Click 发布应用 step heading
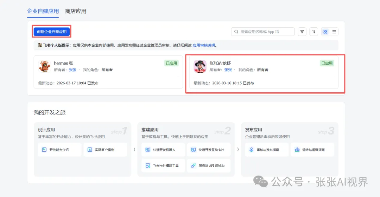Screen dimensions: 380x197 [253, 130]
